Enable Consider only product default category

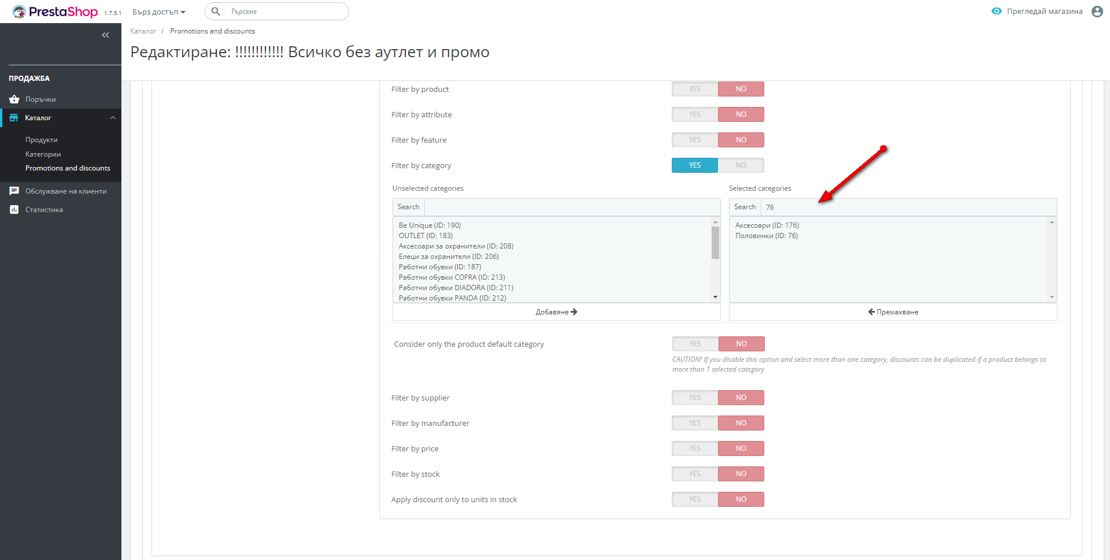tap(695, 344)
